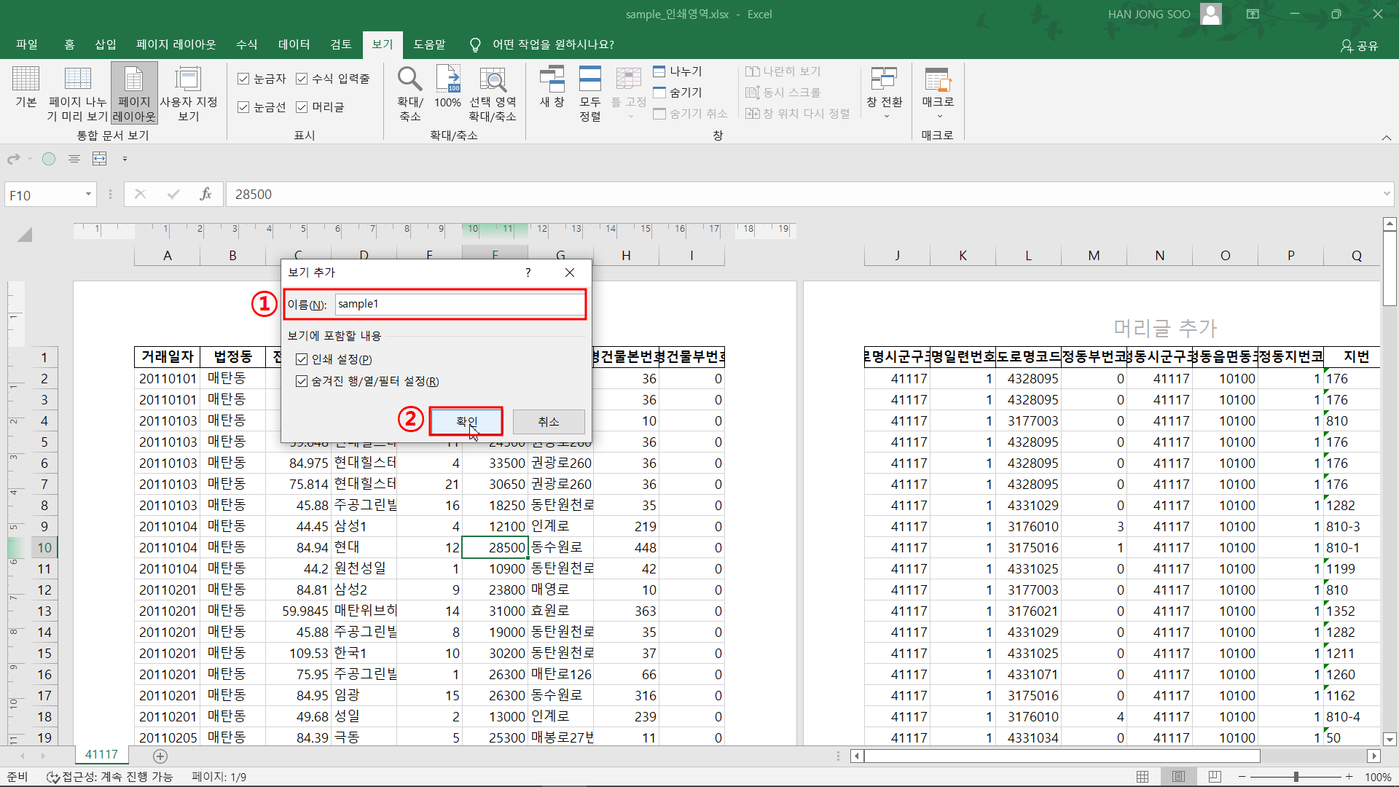Uncheck 인쇄 설정 checkbox in dialog

(302, 359)
